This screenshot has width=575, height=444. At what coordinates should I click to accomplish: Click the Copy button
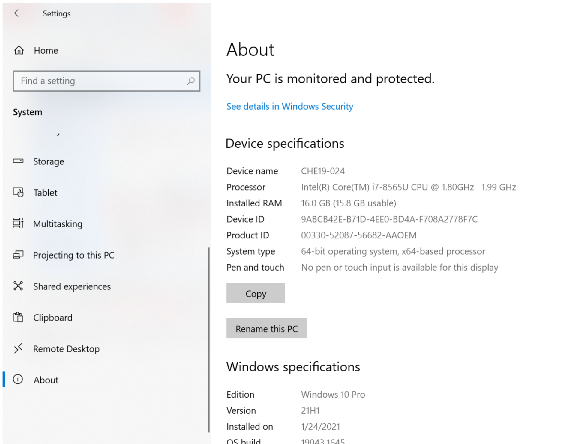click(x=256, y=293)
